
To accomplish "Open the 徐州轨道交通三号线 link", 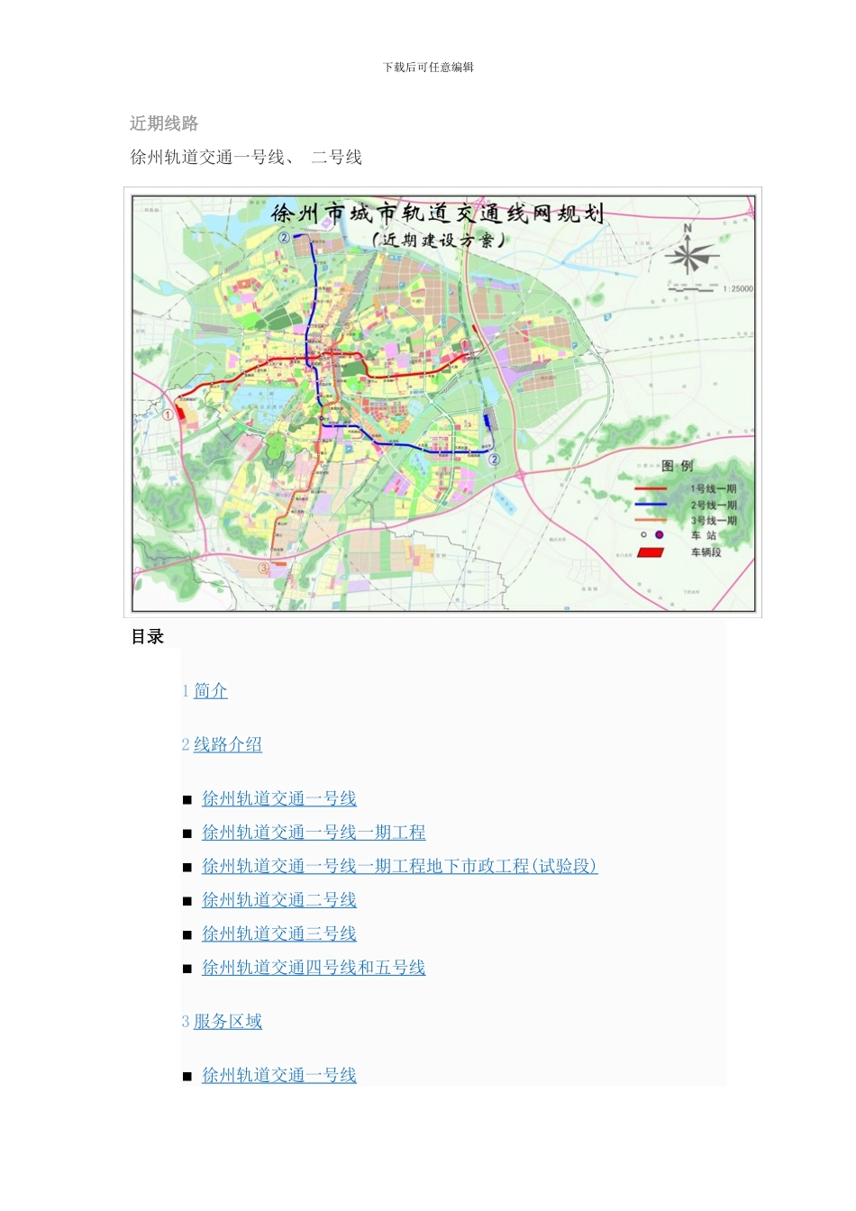I will pos(279,934).
